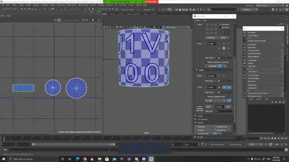
Task: Toggle Scale U axis button
Action: [224, 87]
